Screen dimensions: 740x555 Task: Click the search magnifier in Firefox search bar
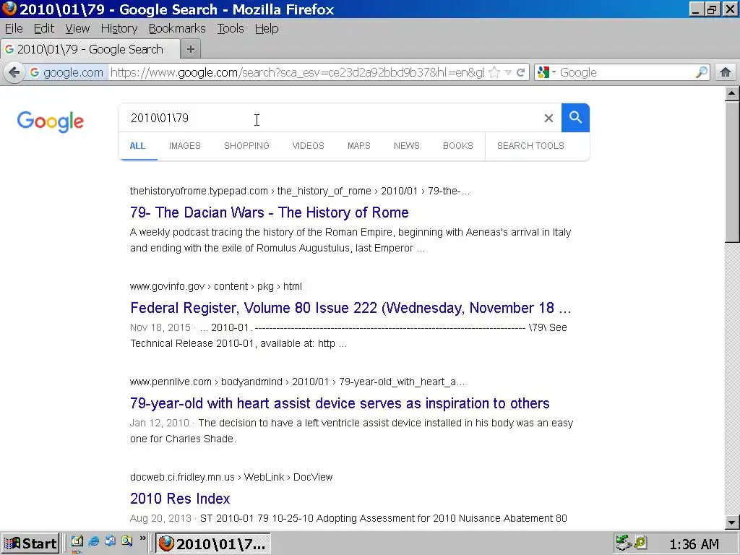point(701,72)
